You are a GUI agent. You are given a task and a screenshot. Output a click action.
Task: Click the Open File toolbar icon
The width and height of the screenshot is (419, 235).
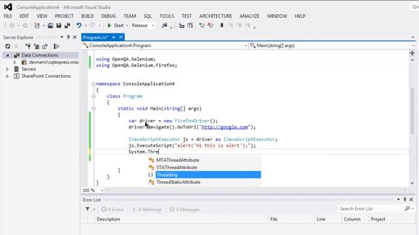click(50, 25)
